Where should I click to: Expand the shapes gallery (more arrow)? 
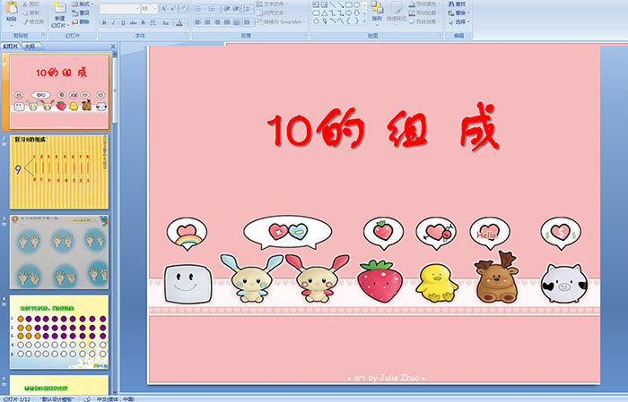[364, 21]
